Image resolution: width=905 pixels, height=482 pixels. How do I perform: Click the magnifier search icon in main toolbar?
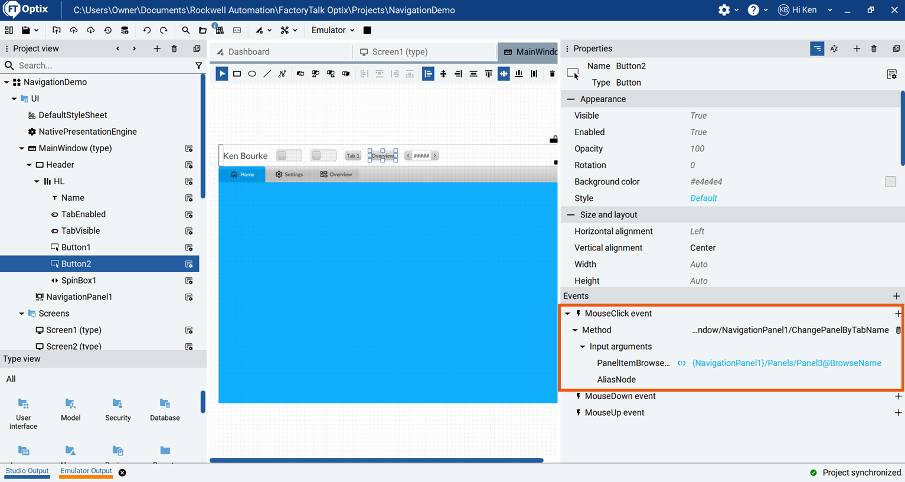point(186,30)
